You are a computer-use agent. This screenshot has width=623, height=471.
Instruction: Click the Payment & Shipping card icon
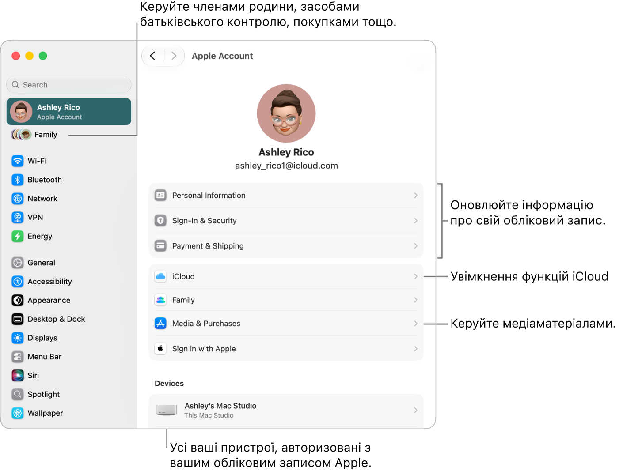click(x=160, y=245)
